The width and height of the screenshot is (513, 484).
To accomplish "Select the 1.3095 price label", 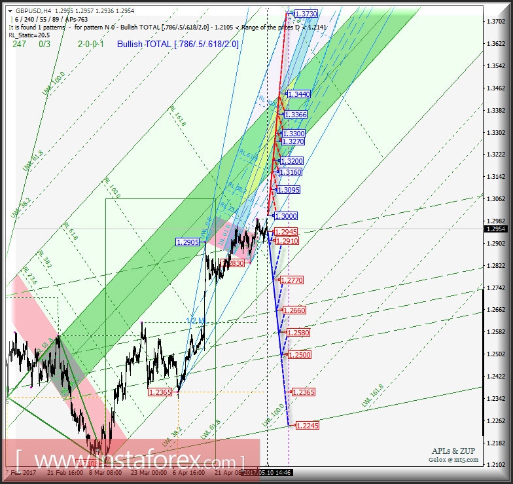I will coord(288,190).
